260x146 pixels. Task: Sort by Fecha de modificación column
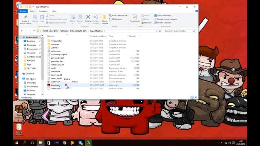pos(98,36)
